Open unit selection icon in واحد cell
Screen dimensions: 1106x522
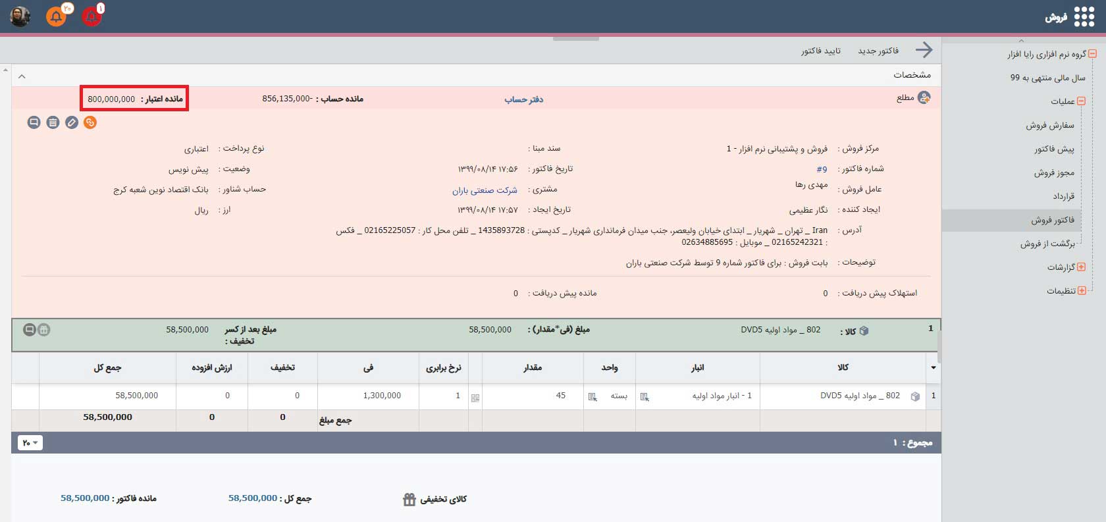click(x=592, y=397)
